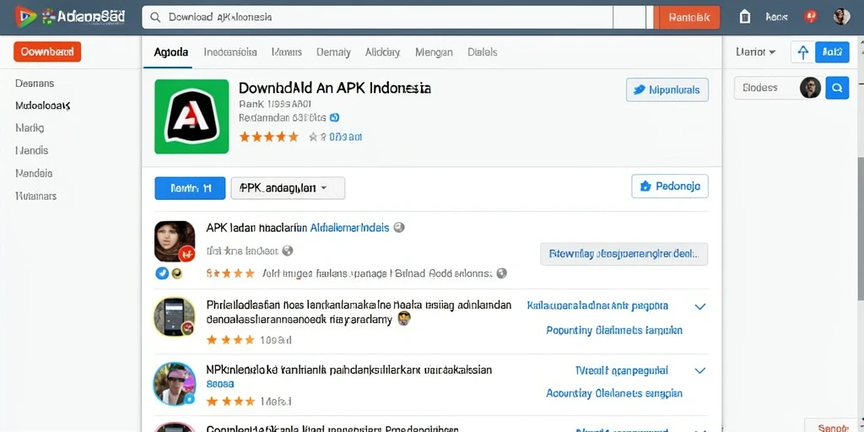Select 'Mandais' in the left sidebar

pyautogui.click(x=34, y=173)
